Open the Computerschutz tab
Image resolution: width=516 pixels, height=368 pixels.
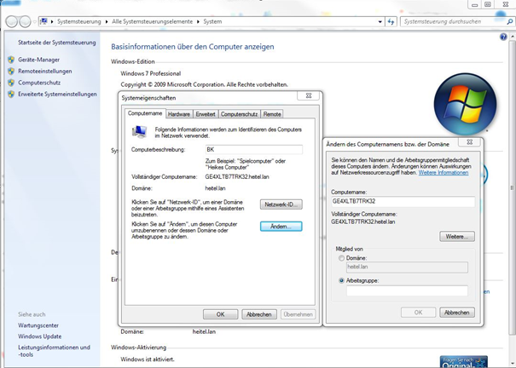point(240,114)
